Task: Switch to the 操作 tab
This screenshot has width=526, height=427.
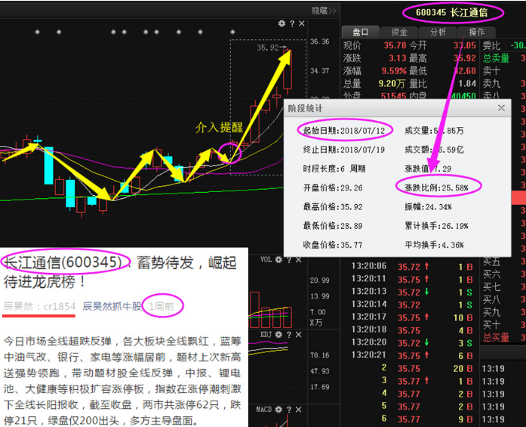Action: pyautogui.click(x=476, y=32)
